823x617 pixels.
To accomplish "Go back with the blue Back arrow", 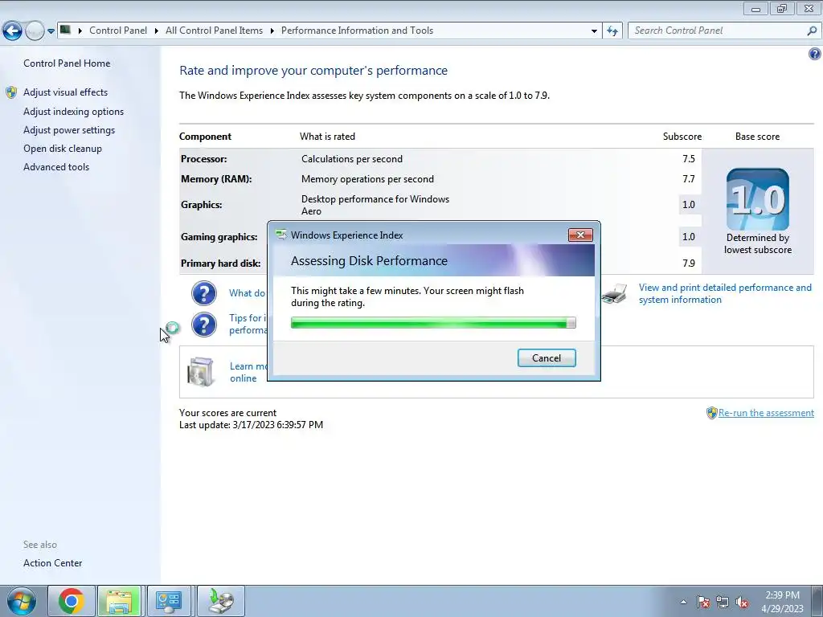I will 13,31.
